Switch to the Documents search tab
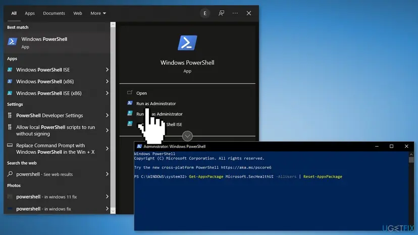Image resolution: width=418 pixels, height=235 pixels. (x=54, y=13)
